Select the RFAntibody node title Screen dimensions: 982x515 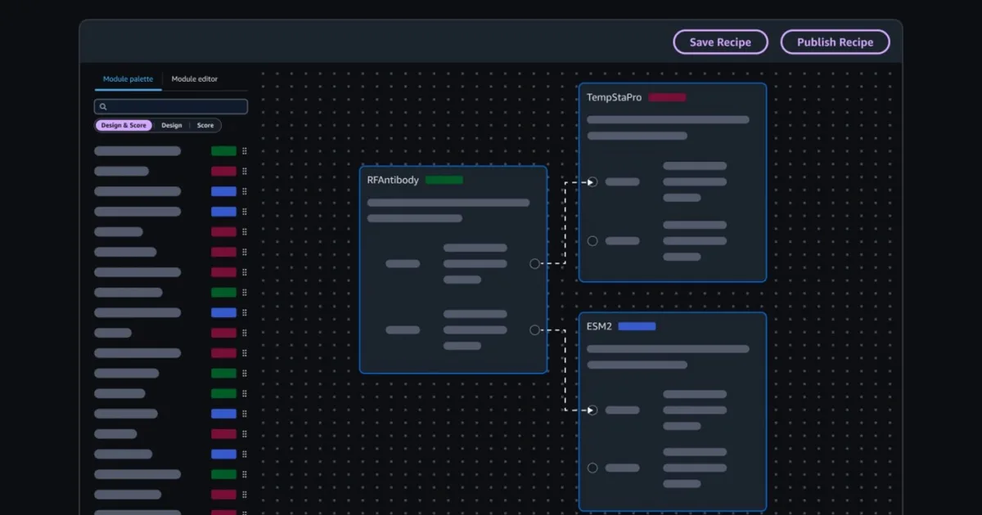pyautogui.click(x=393, y=180)
